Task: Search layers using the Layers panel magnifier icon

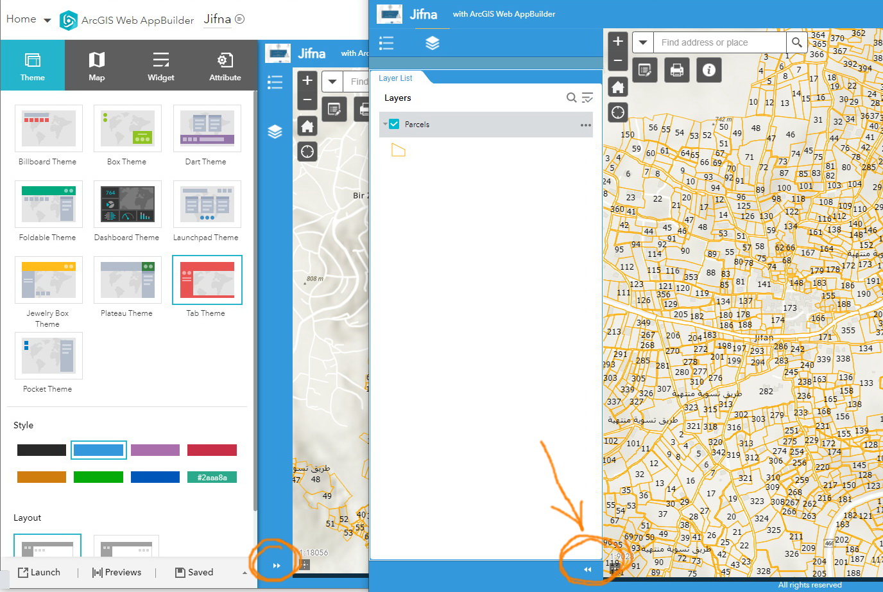Action: click(571, 98)
